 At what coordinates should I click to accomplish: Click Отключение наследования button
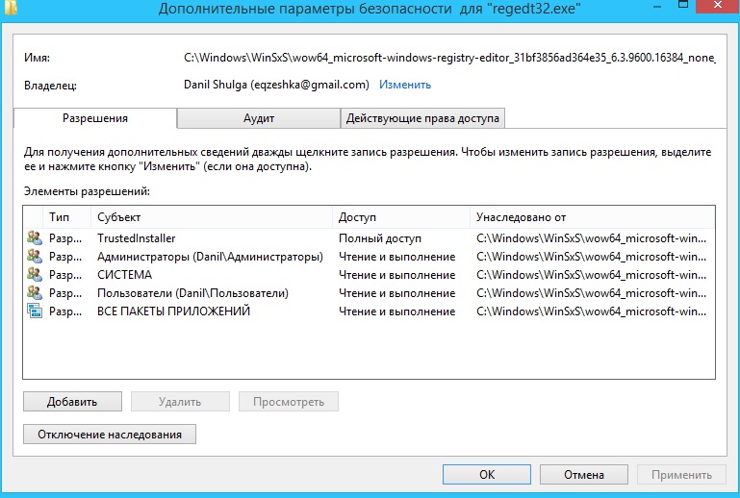coord(110,435)
